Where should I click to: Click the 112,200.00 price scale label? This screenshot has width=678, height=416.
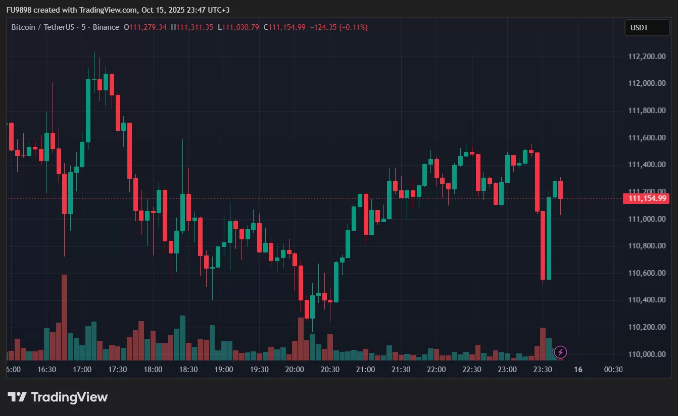click(x=647, y=57)
